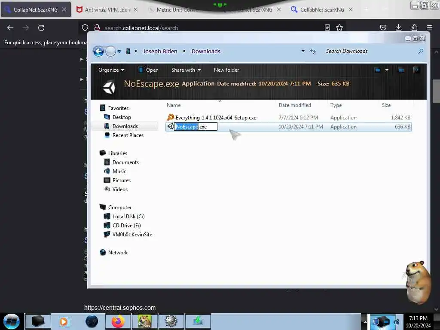The width and height of the screenshot is (440, 330).
Task: Click the gear icon in the taskbar
Action: coord(171,321)
